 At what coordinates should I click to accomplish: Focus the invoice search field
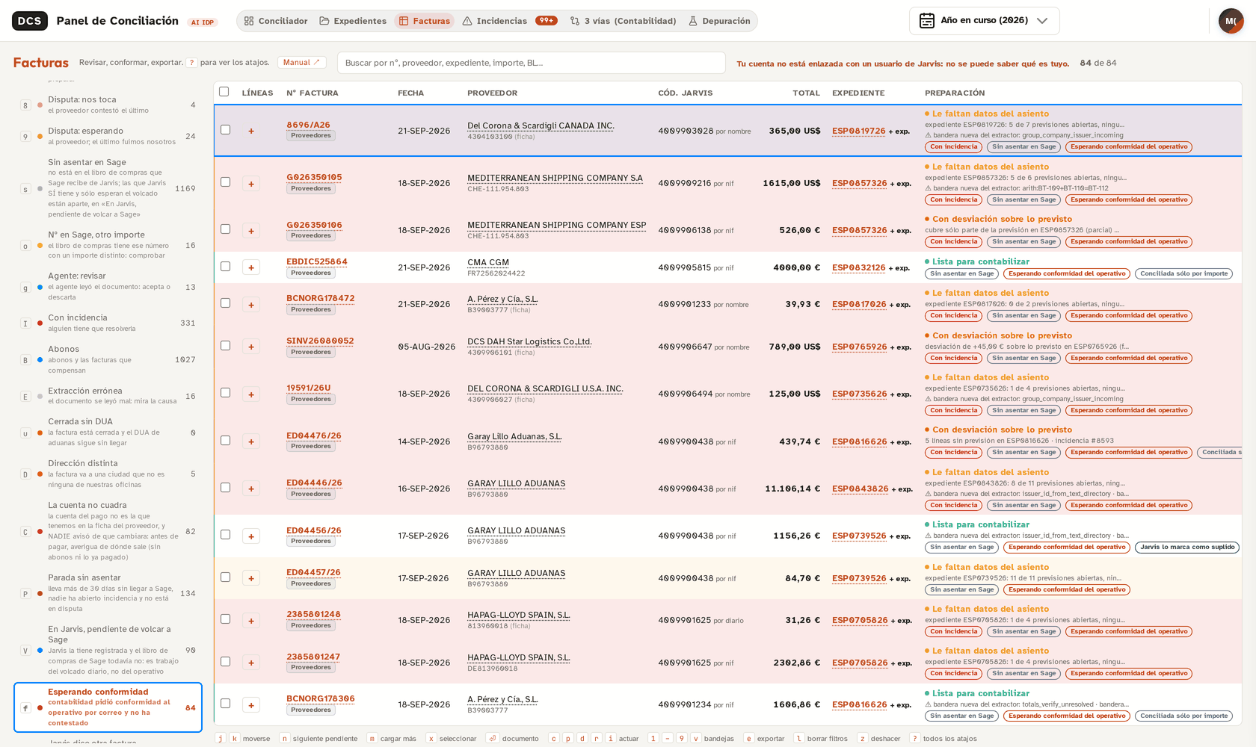[531, 63]
